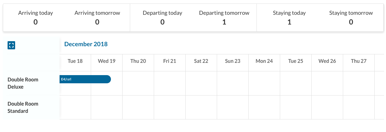
Task: Select the Wed 19 date column header
Action: [x=107, y=61]
